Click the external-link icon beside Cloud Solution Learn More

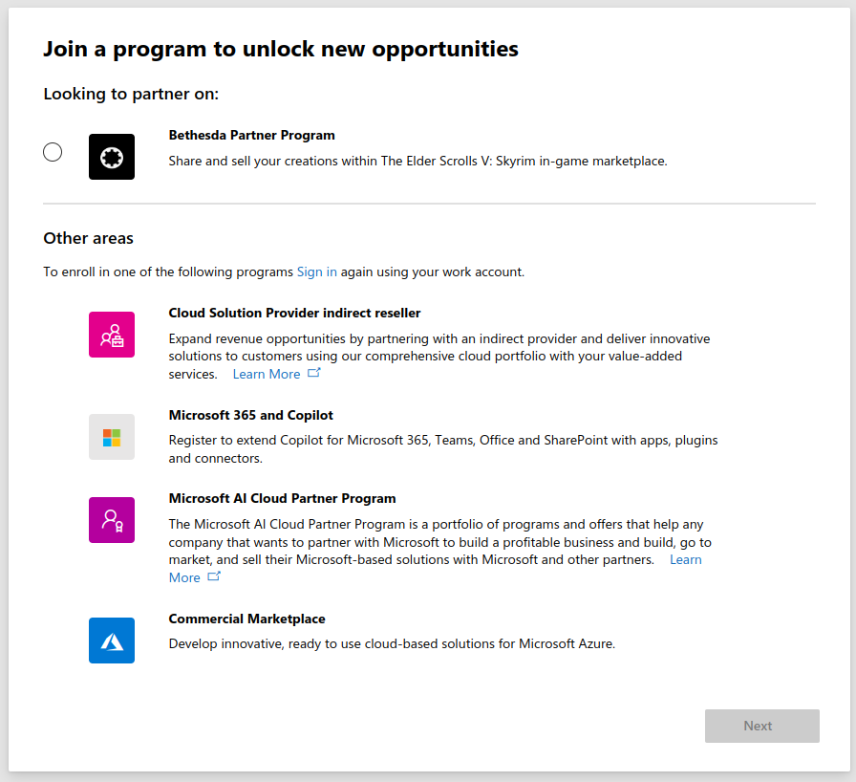pos(314,373)
